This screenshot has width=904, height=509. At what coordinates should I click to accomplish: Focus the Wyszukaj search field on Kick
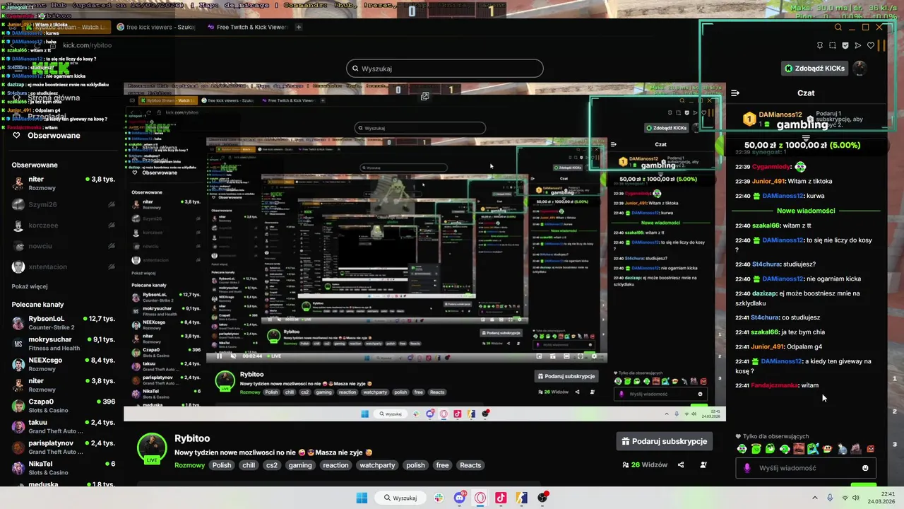point(445,69)
